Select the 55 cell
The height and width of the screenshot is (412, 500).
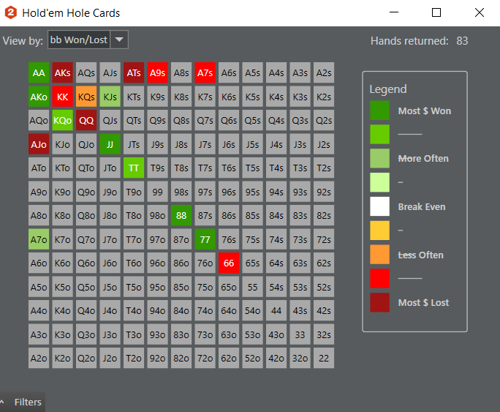[x=252, y=287]
